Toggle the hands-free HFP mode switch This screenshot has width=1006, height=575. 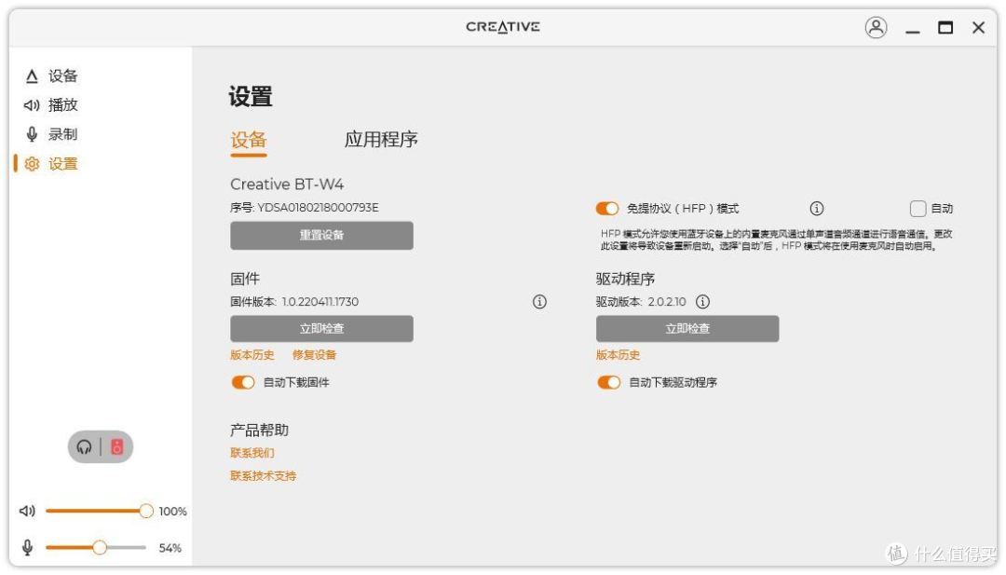(607, 209)
